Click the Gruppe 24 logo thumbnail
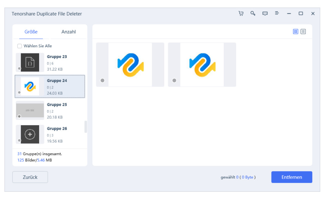This screenshot has width=325, height=200. click(30, 86)
